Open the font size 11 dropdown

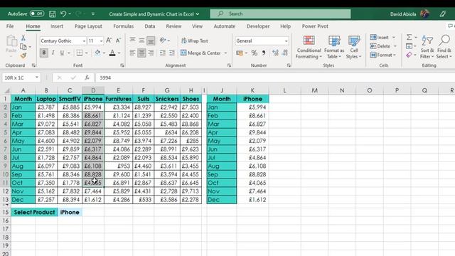pyautogui.click(x=101, y=41)
